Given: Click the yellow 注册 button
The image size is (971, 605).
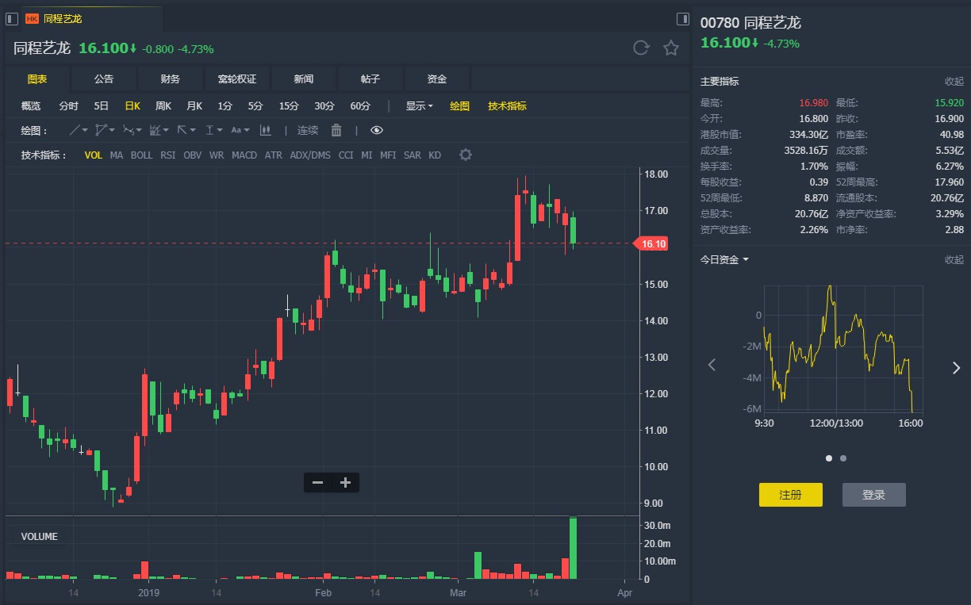Looking at the screenshot, I should [x=791, y=495].
